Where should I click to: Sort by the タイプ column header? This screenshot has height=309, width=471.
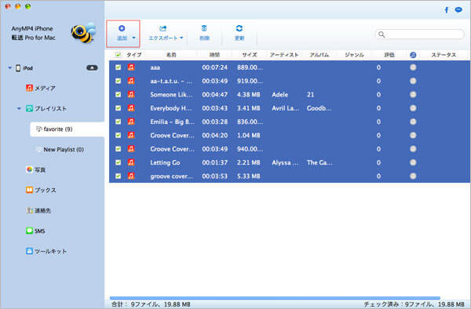click(x=134, y=55)
